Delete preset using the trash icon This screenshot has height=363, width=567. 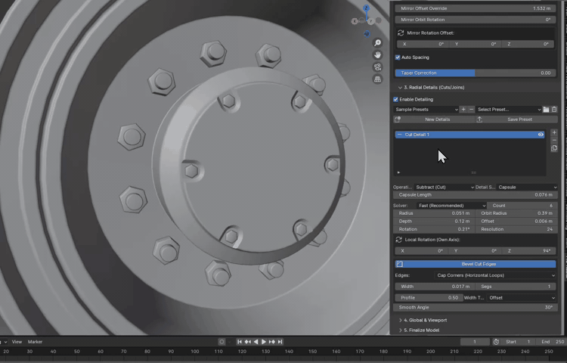pos(554,110)
